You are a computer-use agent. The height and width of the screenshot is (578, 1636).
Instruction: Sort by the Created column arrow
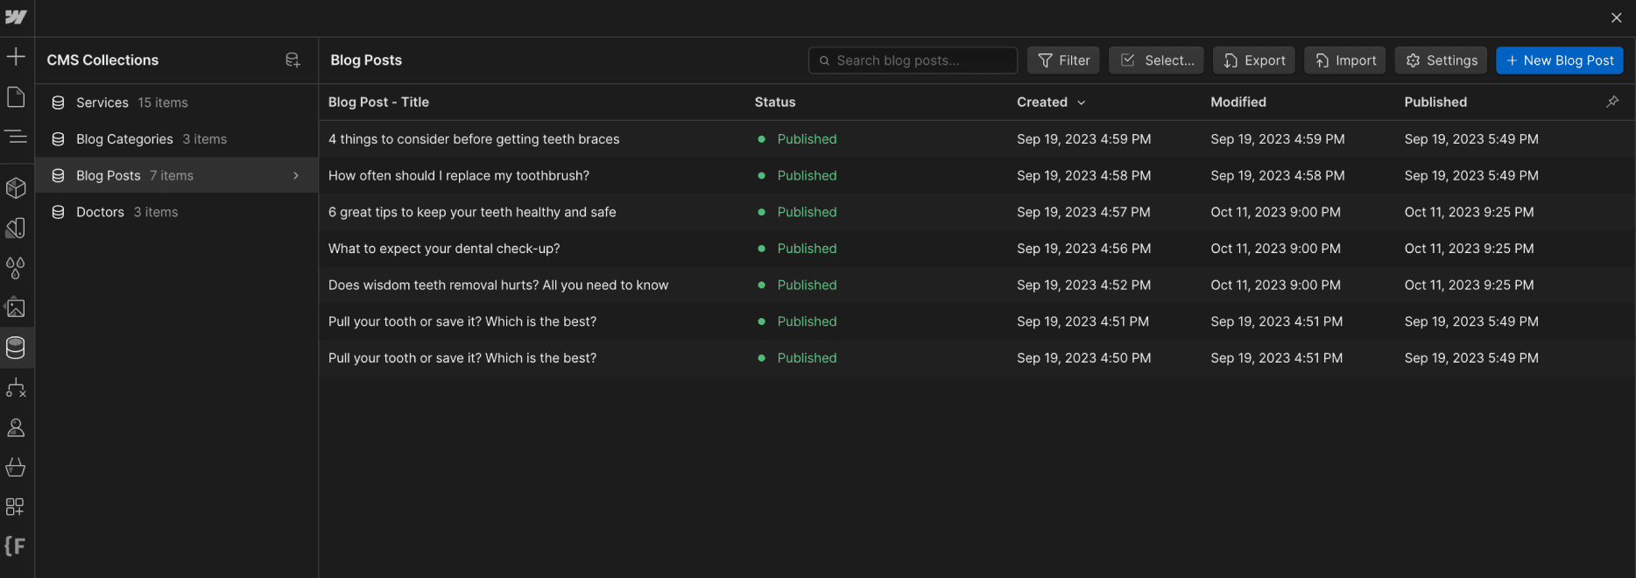click(1082, 102)
